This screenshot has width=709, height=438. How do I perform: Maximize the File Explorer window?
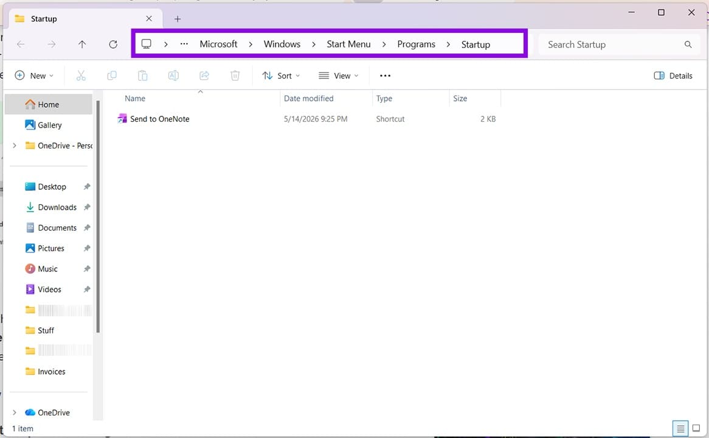point(661,12)
